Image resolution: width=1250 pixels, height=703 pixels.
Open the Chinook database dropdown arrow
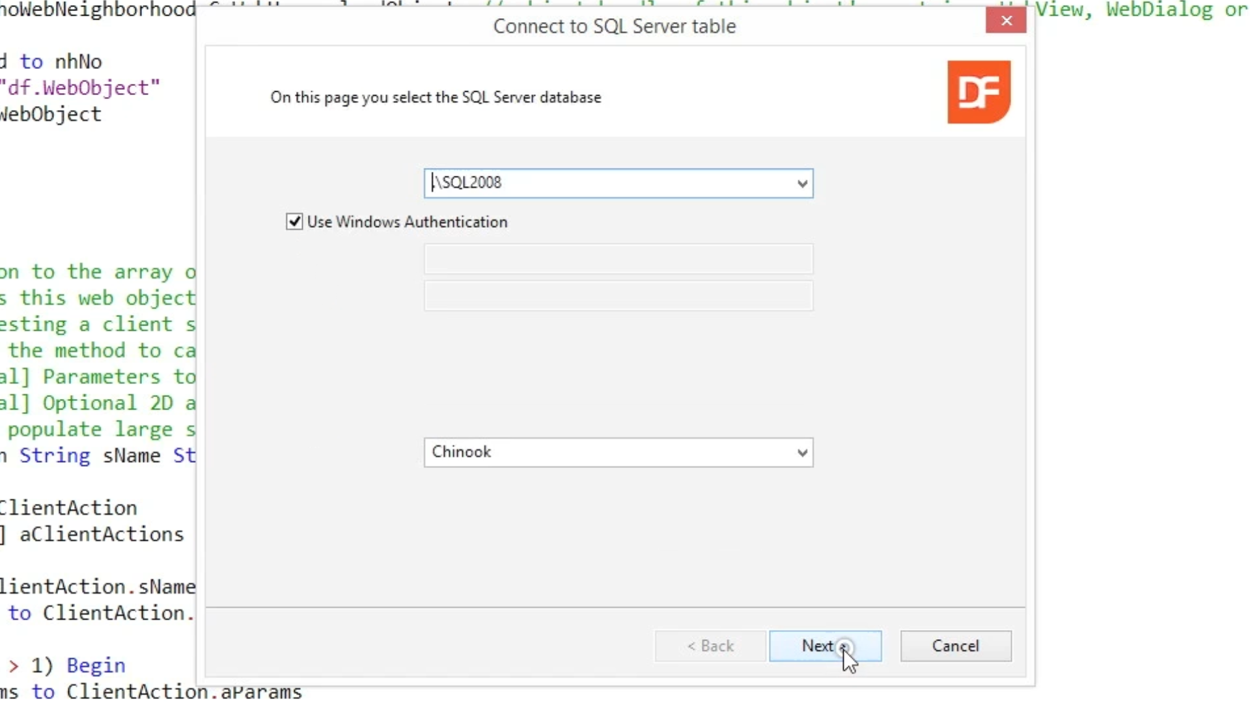click(802, 452)
